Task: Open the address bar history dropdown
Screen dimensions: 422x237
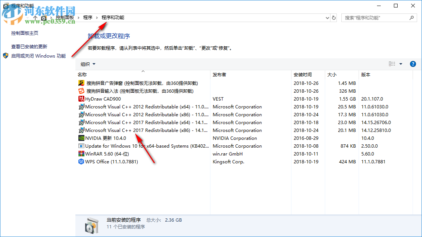Action: [326, 17]
